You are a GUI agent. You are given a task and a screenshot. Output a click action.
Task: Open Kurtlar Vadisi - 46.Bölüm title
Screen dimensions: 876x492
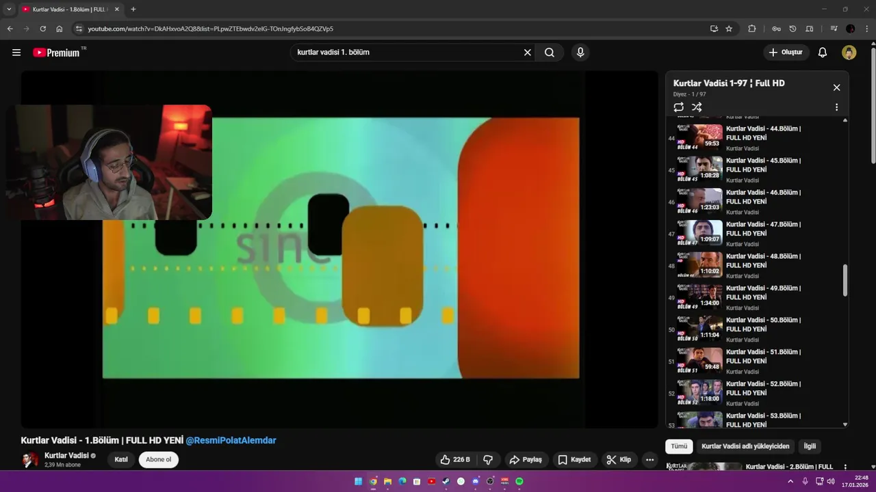pyautogui.click(x=763, y=197)
